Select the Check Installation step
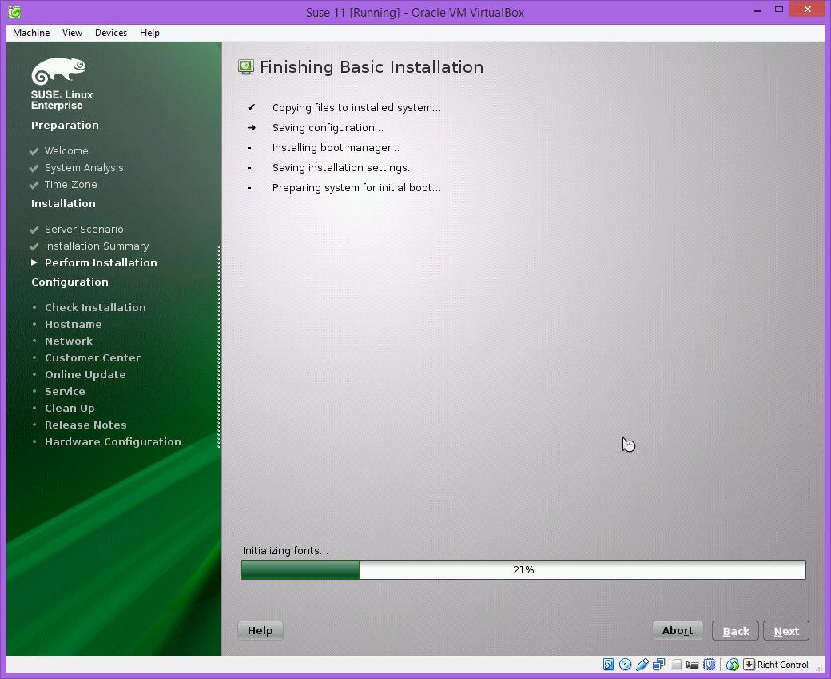Viewport: 831px width, 679px height. 95,307
